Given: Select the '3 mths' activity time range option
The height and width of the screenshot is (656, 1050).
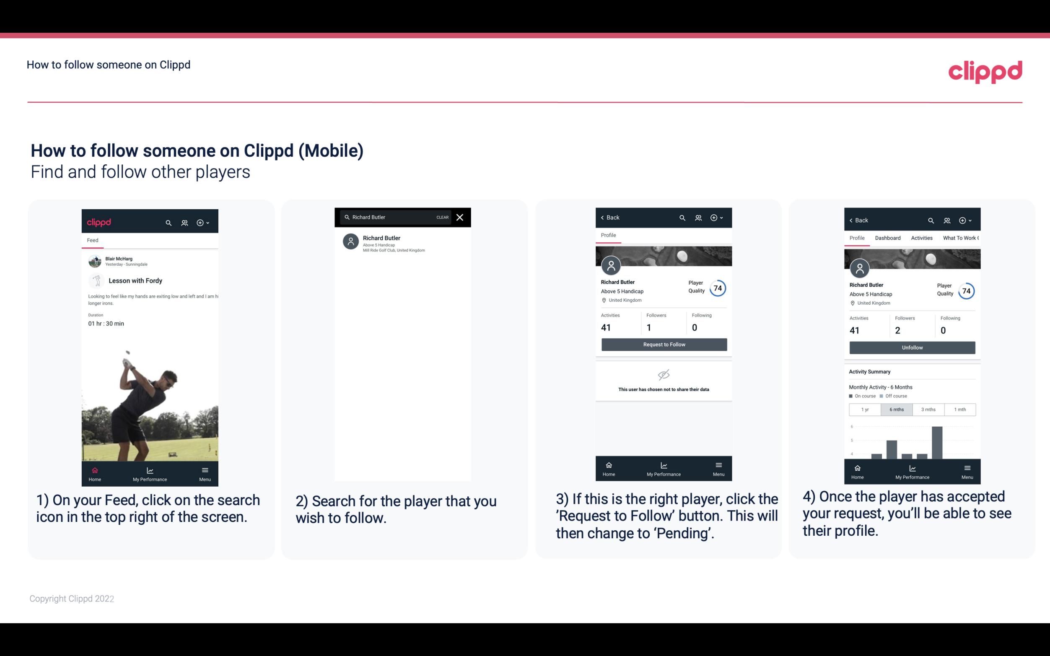Looking at the screenshot, I should [x=928, y=409].
